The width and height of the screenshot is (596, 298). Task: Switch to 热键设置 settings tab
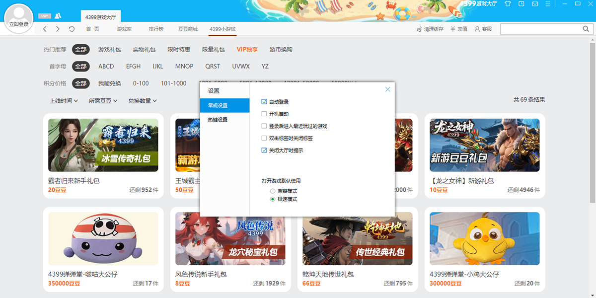(x=218, y=120)
